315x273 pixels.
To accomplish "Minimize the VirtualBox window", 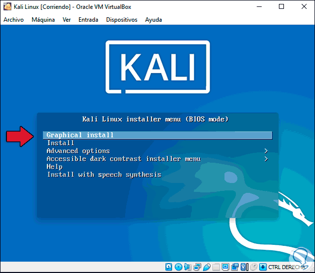I will [x=259, y=6].
